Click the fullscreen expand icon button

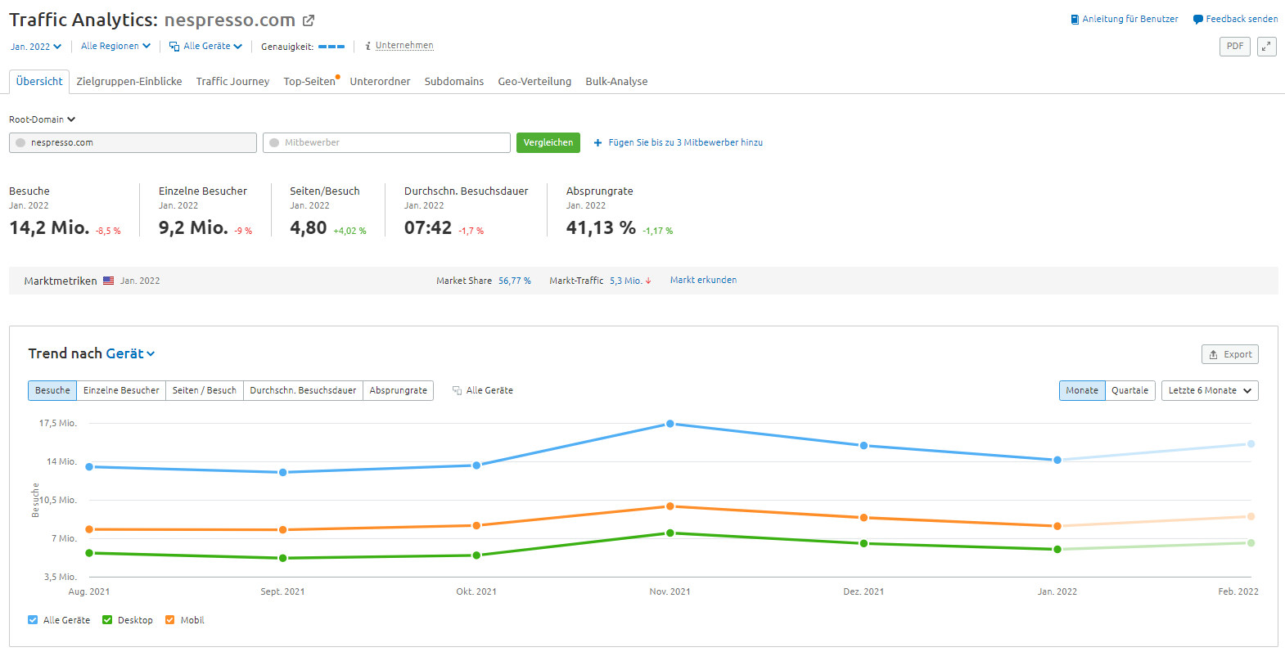(1267, 47)
